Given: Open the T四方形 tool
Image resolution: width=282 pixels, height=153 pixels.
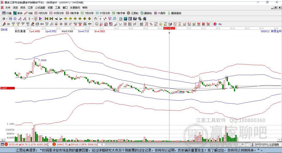Looking at the screenshot, I should pyautogui.click(x=87, y=13).
